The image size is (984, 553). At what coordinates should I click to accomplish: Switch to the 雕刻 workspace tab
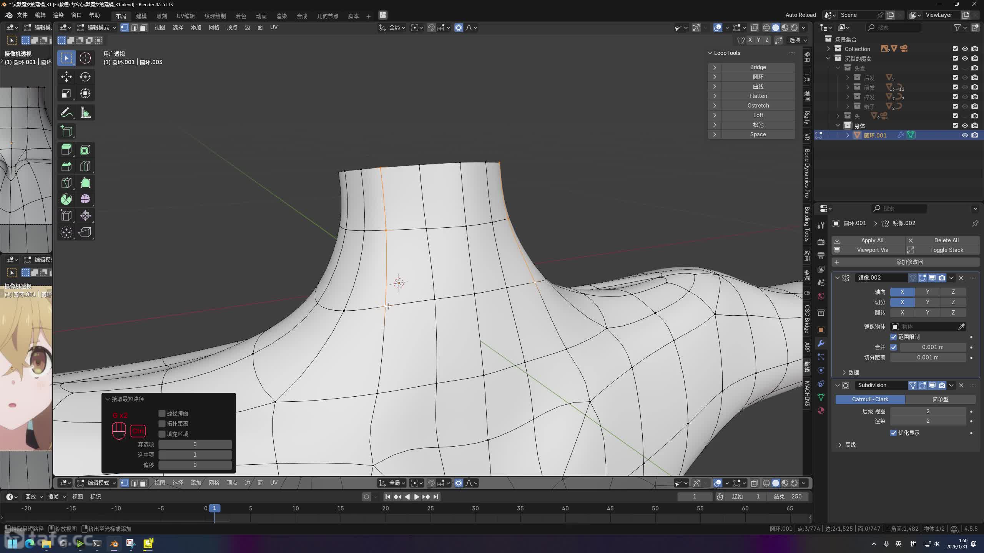coord(161,16)
